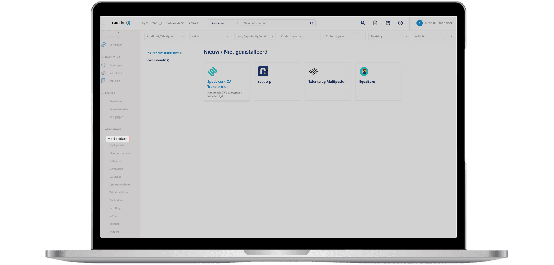This screenshot has width=554, height=265.
Task: Click the Campagnes megaphone icon
Action: (104, 65)
